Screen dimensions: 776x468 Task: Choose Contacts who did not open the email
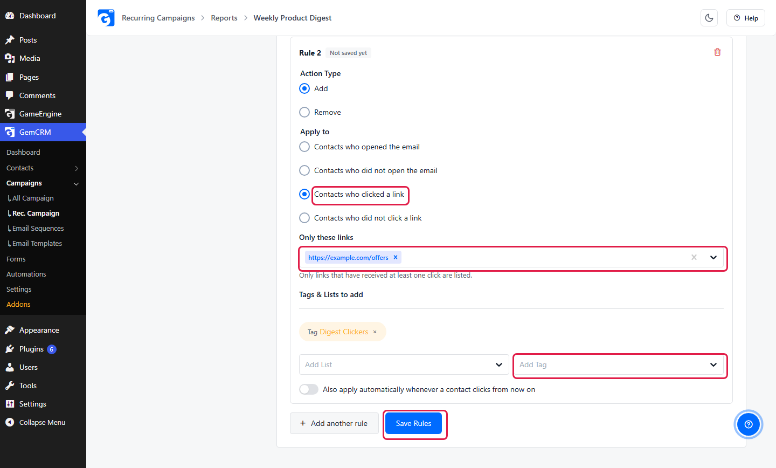point(304,170)
